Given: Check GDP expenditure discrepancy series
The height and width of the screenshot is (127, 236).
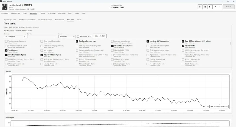Looking at the screenshot, I should point(77,46).
